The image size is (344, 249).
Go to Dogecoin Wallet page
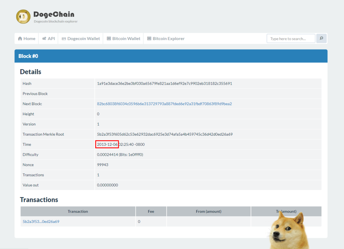[x=81, y=39]
